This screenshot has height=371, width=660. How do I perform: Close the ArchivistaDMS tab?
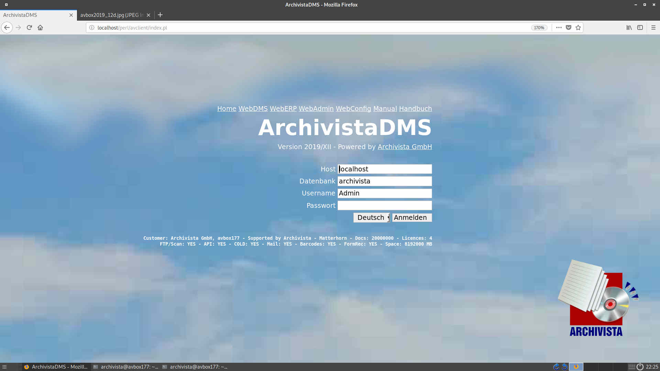[x=71, y=15]
